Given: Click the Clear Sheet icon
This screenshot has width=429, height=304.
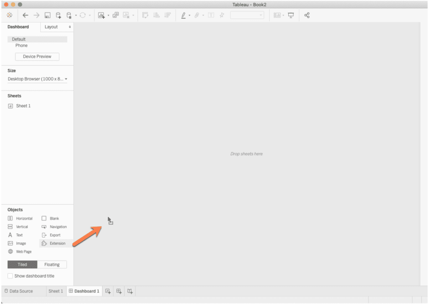Looking at the screenshot, I should point(126,15).
